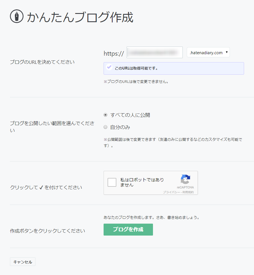Click the purple checkmark icon in the URL status
Viewport: 254px width, 275px height.
pos(109,67)
